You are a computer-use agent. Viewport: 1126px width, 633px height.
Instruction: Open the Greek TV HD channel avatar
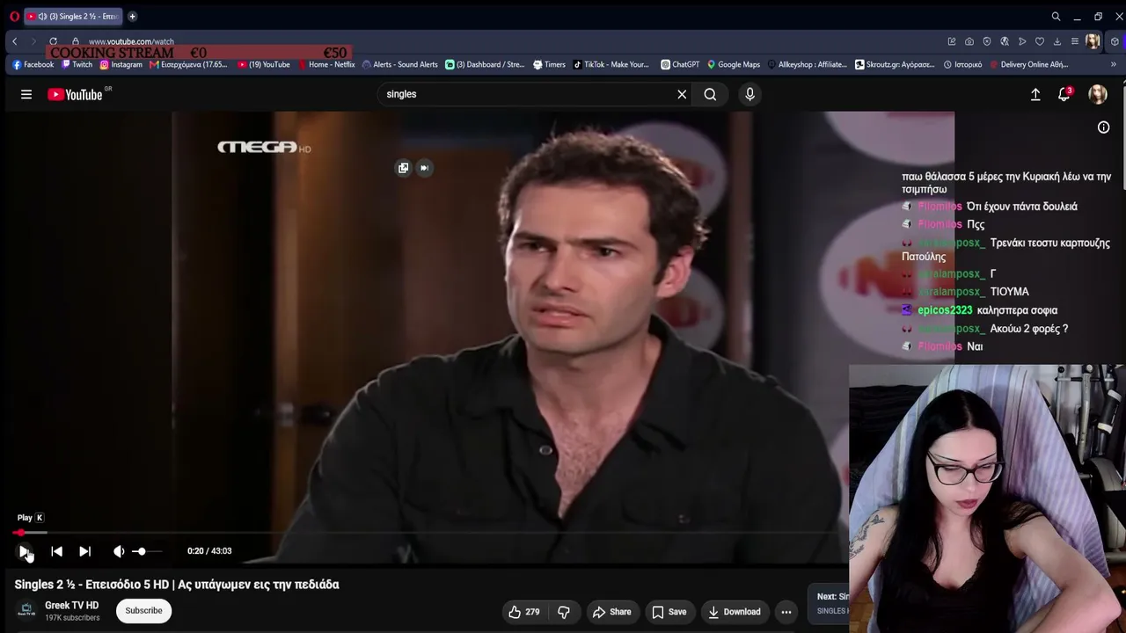(26, 611)
